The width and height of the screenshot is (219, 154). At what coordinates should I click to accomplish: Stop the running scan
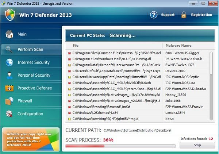197,145
